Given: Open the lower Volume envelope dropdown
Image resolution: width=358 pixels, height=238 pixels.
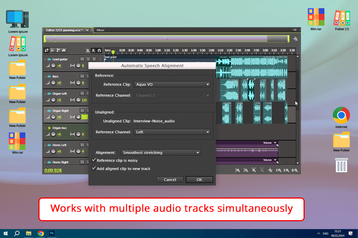Looking at the screenshot, I should [x=275, y=160].
